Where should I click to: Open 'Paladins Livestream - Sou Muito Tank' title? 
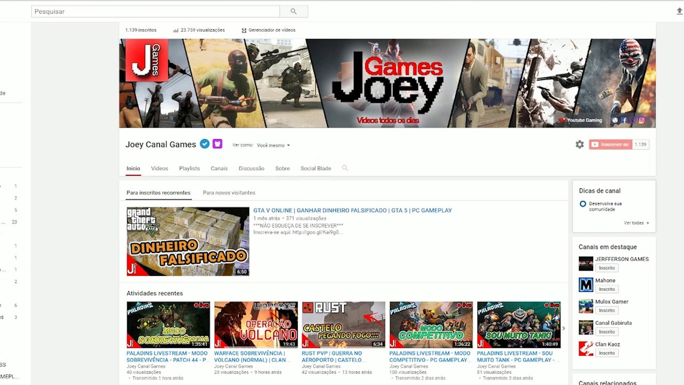coord(518,357)
